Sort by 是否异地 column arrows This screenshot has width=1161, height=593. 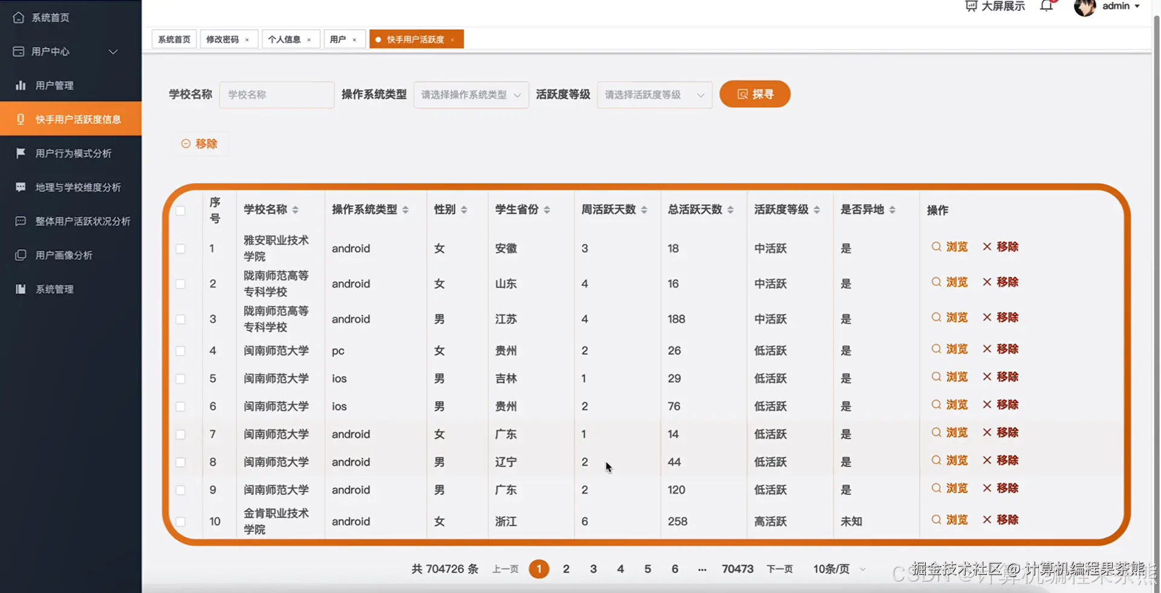coord(893,210)
